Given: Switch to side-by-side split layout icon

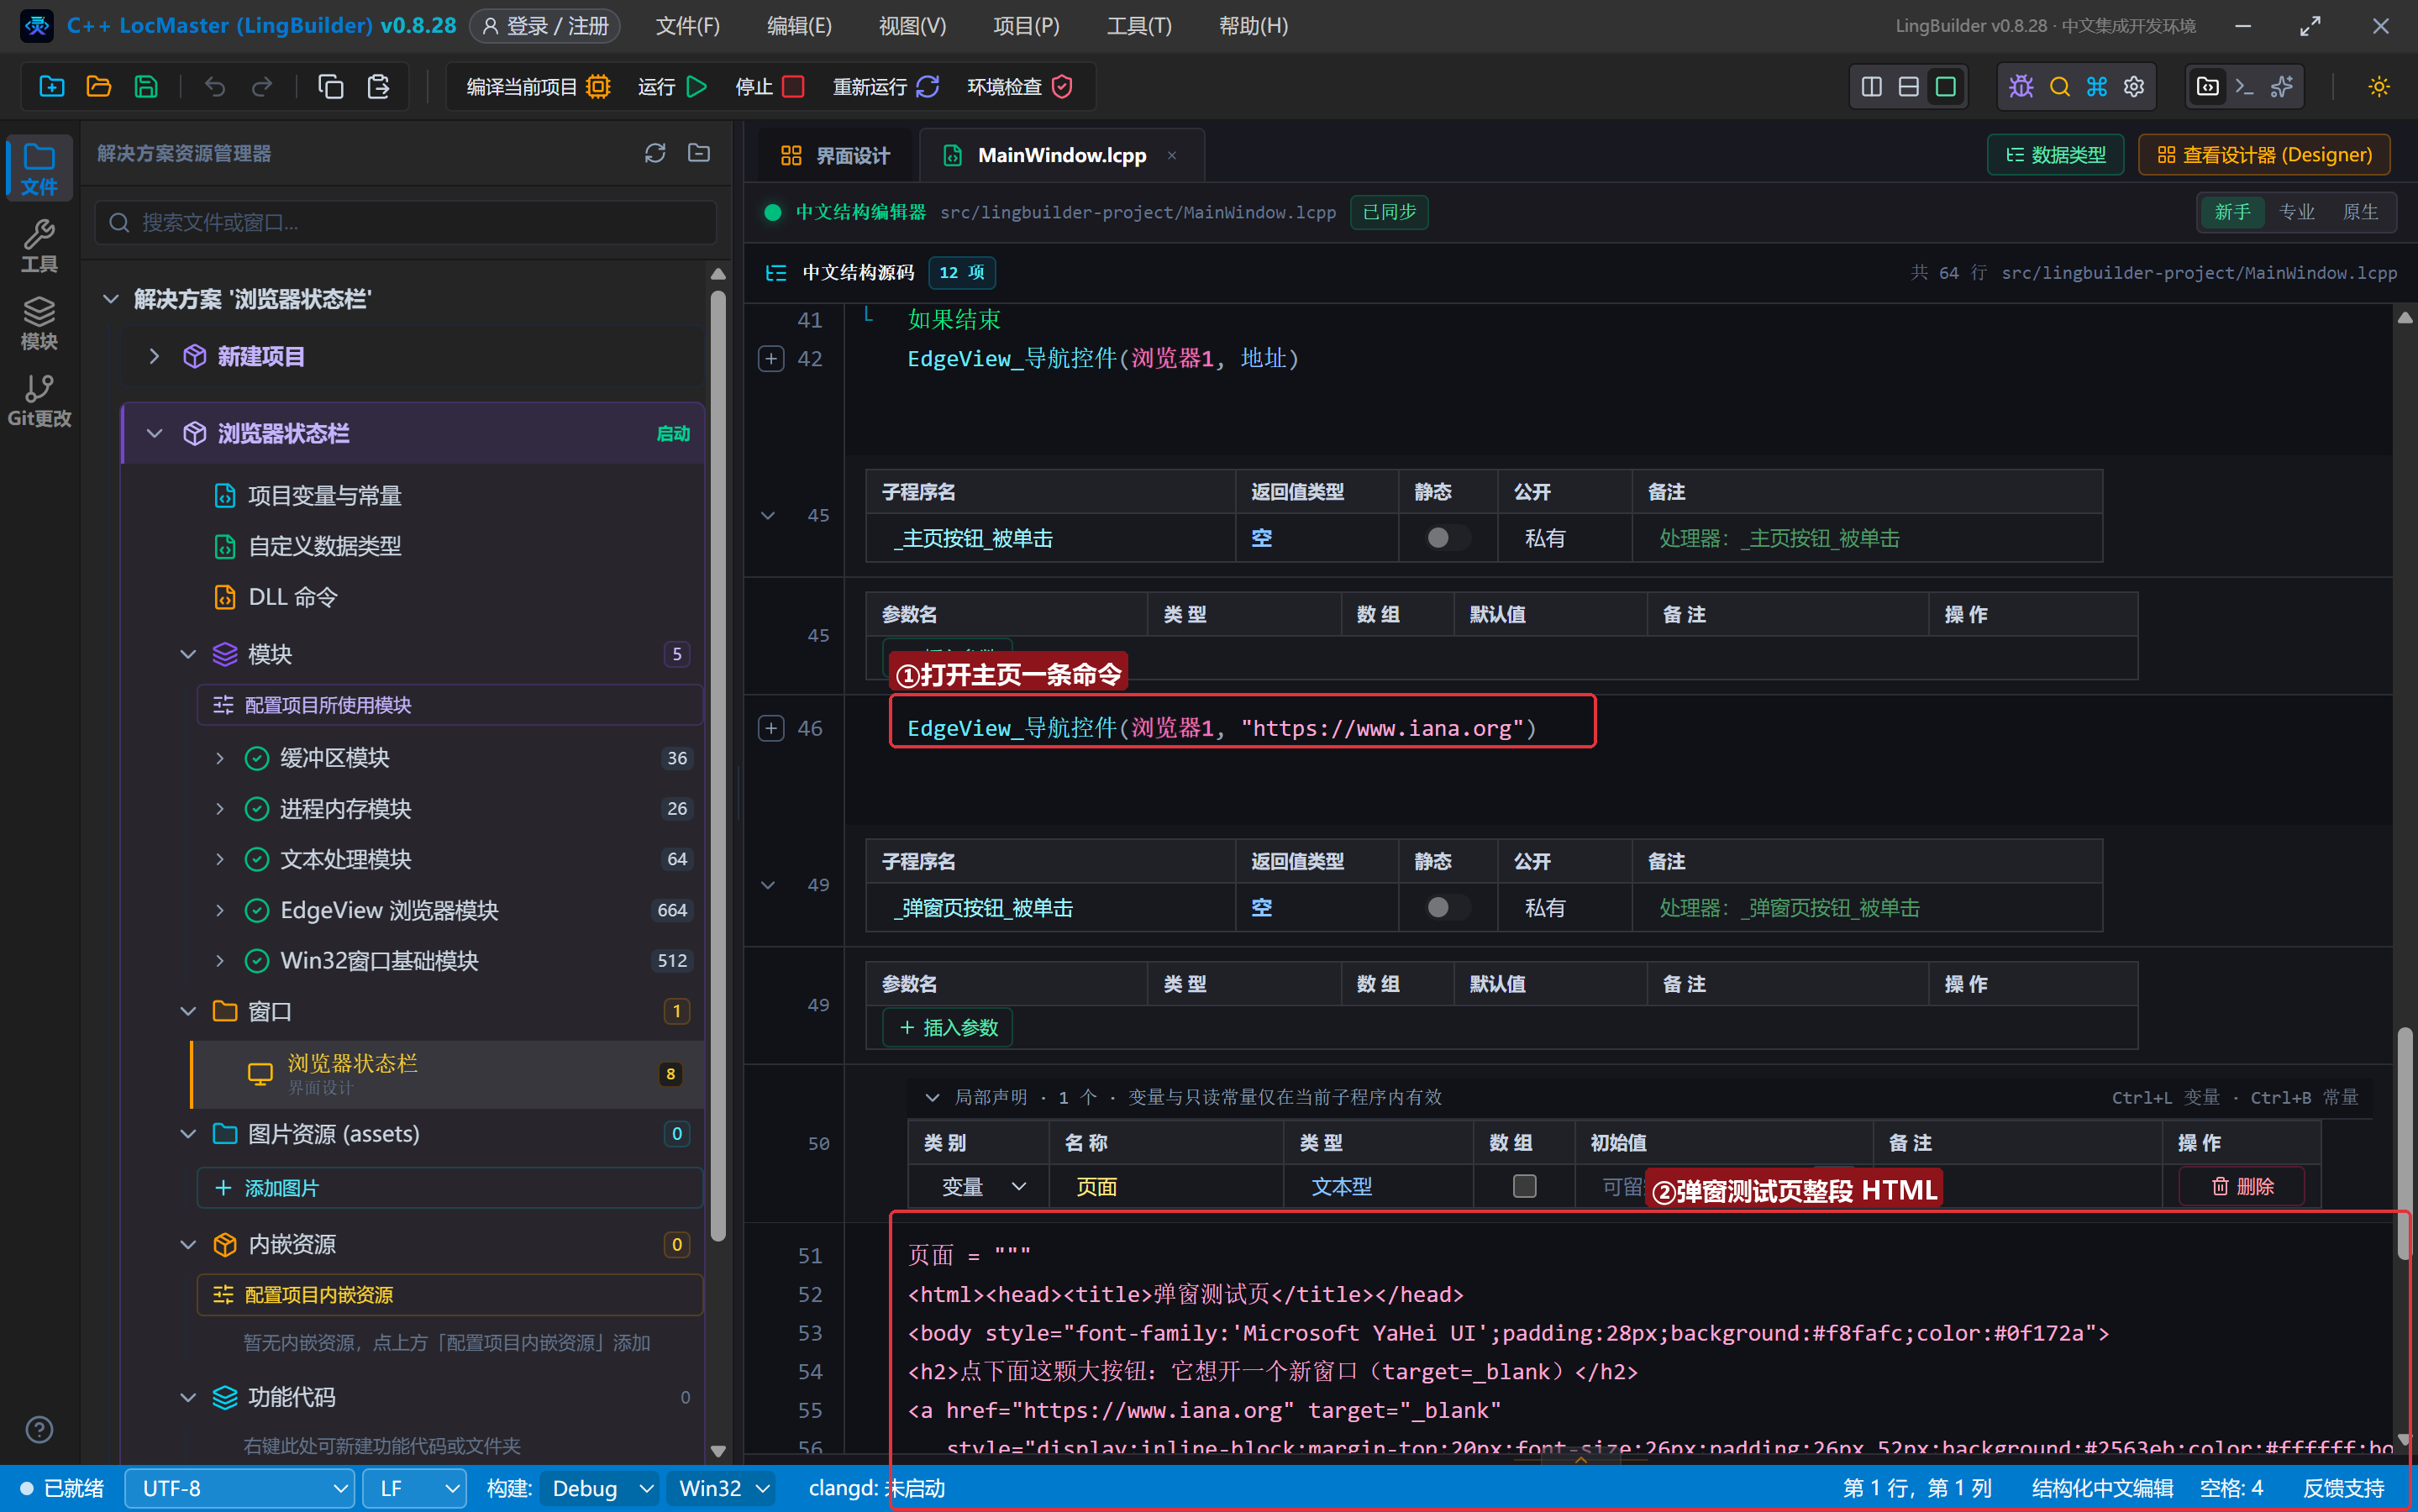Looking at the screenshot, I should pos(1872,87).
